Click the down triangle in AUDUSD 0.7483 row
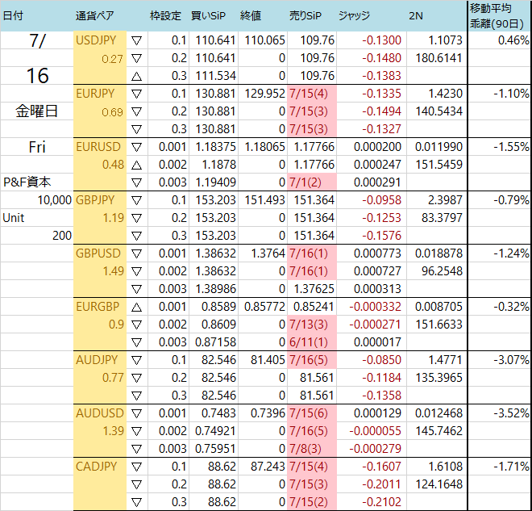The width and height of the screenshot is (532, 511). pos(136,413)
